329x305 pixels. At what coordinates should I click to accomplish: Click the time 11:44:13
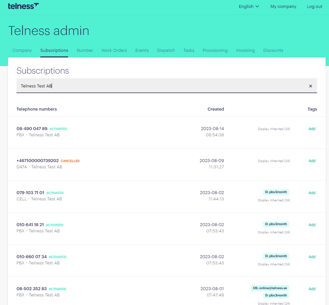click(216, 199)
